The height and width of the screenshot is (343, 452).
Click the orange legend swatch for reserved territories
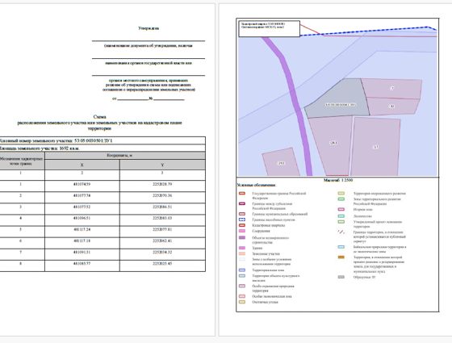tap(341, 257)
